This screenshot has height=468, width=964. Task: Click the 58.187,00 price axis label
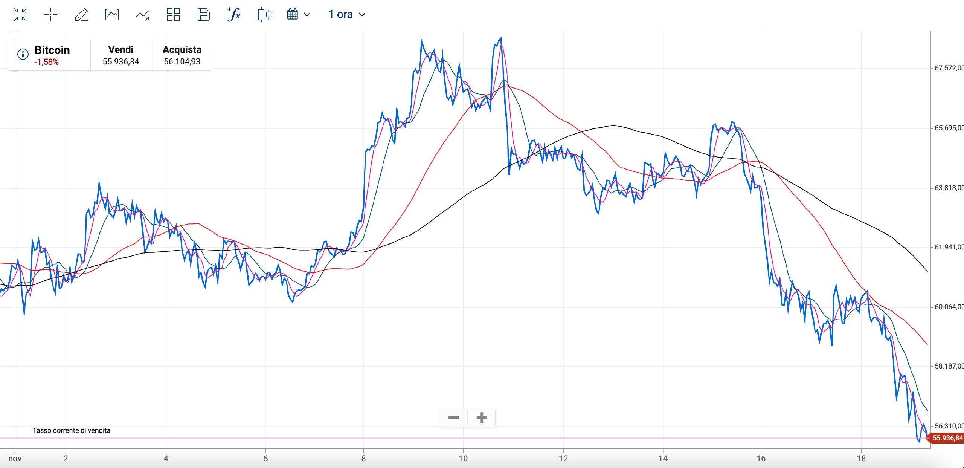[x=949, y=366]
